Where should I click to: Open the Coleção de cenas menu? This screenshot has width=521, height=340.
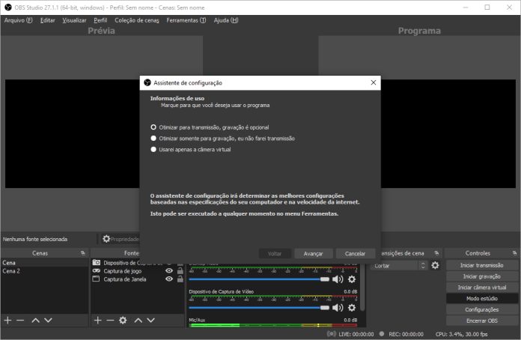pyautogui.click(x=137, y=20)
